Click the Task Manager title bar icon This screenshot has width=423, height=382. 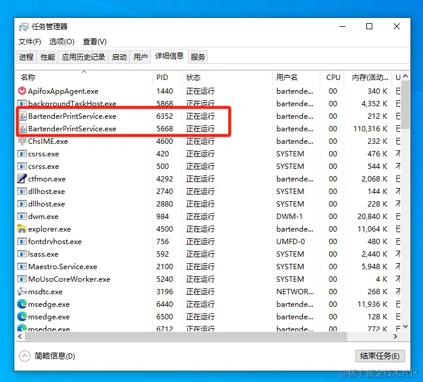click(x=23, y=27)
